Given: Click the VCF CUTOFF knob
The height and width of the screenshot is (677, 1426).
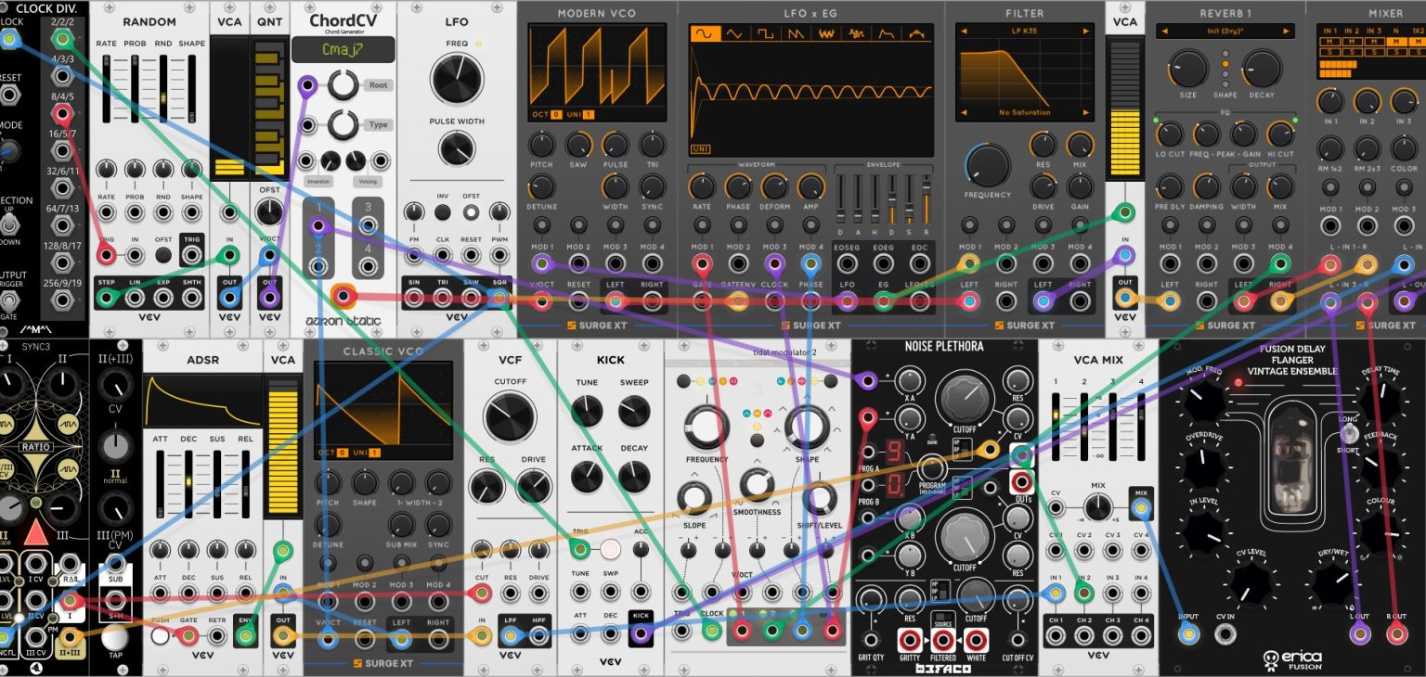Looking at the screenshot, I should click(510, 416).
